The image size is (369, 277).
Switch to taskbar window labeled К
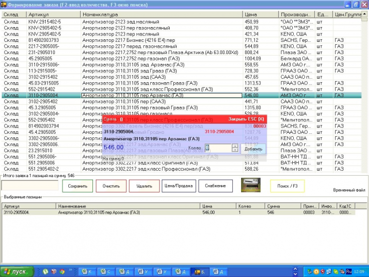click(x=87, y=272)
